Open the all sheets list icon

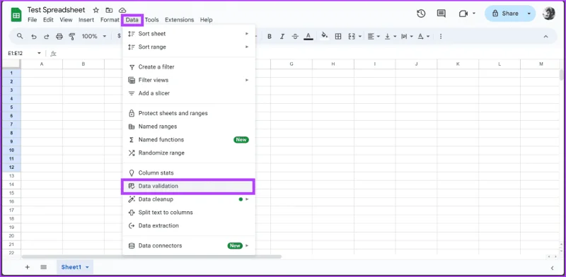(44, 267)
